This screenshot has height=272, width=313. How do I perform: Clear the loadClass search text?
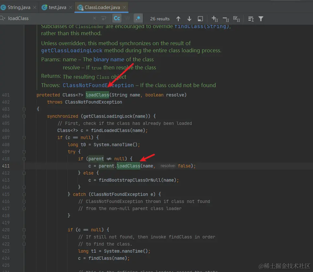click(x=95, y=18)
